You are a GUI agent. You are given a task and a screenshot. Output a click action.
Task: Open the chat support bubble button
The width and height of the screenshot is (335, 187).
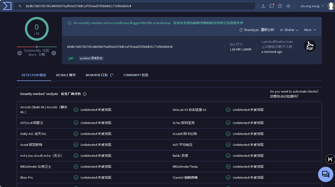pos(326,174)
